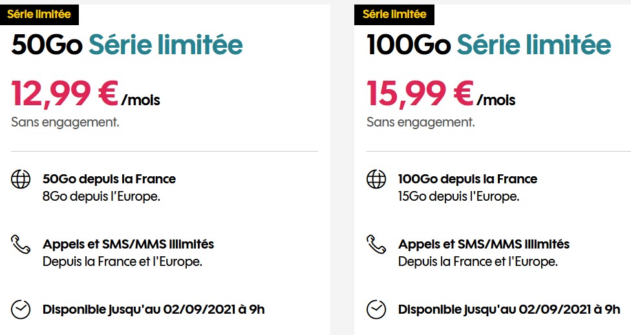This screenshot has width=631, height=335.
Task: Click '8Go depuis l'Europe' line
Action: tap(101, 196)
